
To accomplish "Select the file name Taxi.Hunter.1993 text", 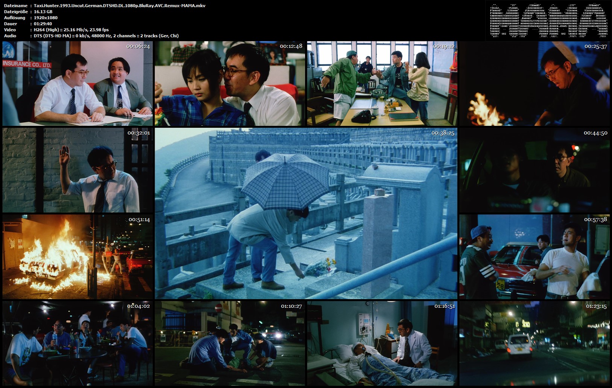I will click(x=120, y=6).
